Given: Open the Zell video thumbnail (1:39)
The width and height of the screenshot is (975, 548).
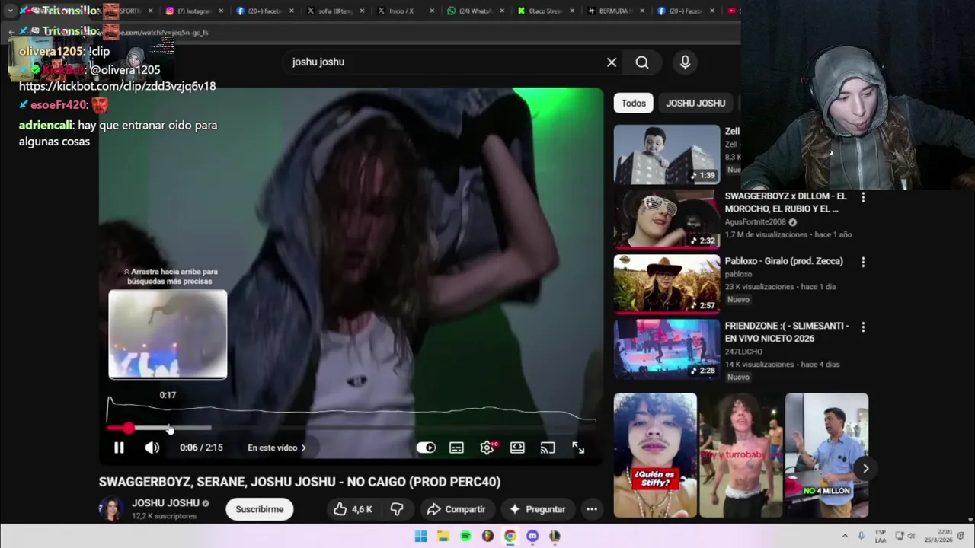Looking at the screenshot, I should point(667,155).
